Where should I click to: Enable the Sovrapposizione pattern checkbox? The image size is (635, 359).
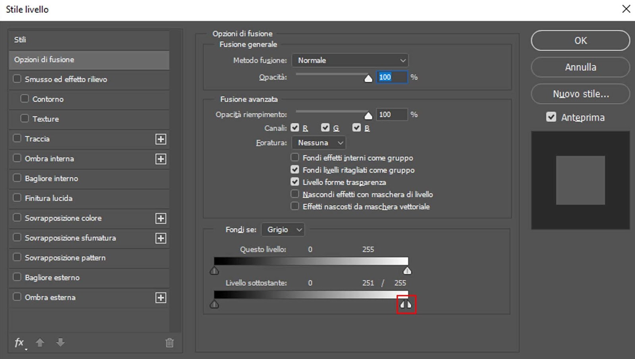[17, 257]
